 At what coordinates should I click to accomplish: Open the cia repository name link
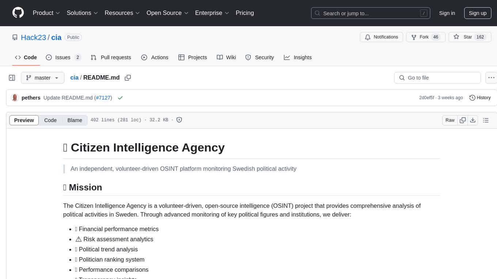pos(56,37)
